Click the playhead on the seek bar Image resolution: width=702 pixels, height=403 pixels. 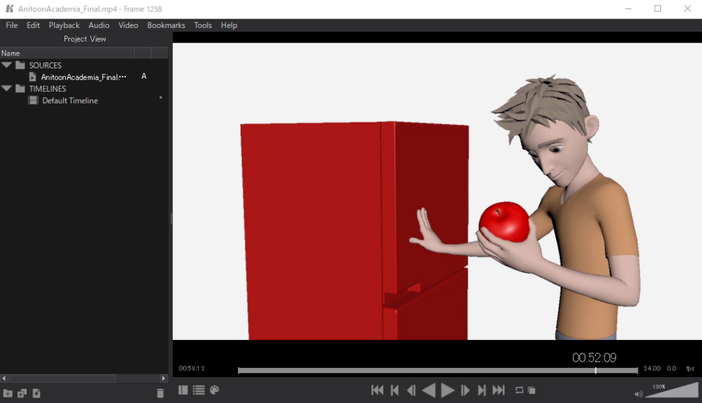click(595, 370)
